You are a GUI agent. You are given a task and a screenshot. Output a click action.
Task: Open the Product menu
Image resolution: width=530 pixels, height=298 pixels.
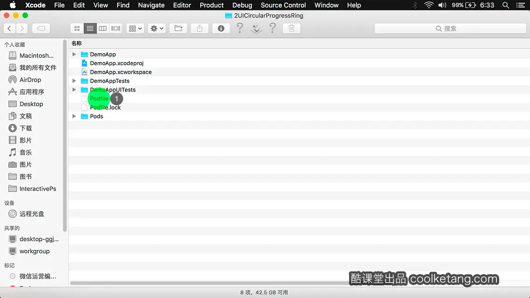(212, 5)
